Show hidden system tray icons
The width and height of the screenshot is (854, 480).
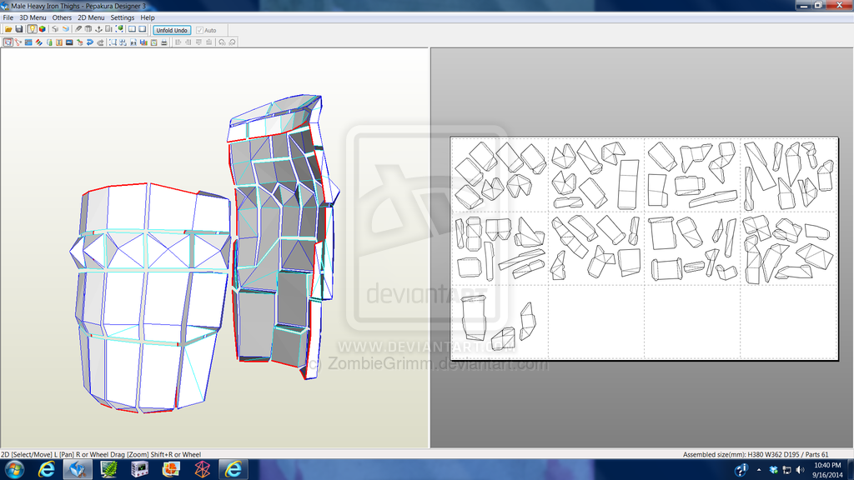point(759,470)
